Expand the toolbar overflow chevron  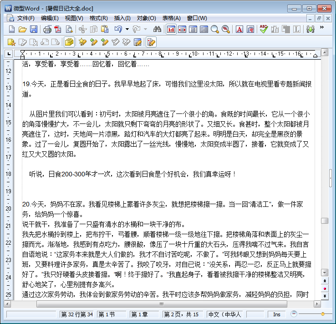click(x=322, y=28)
